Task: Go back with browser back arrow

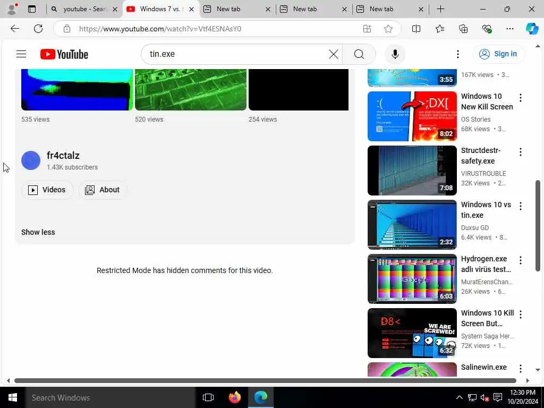Action: click(x=14, y=29)
